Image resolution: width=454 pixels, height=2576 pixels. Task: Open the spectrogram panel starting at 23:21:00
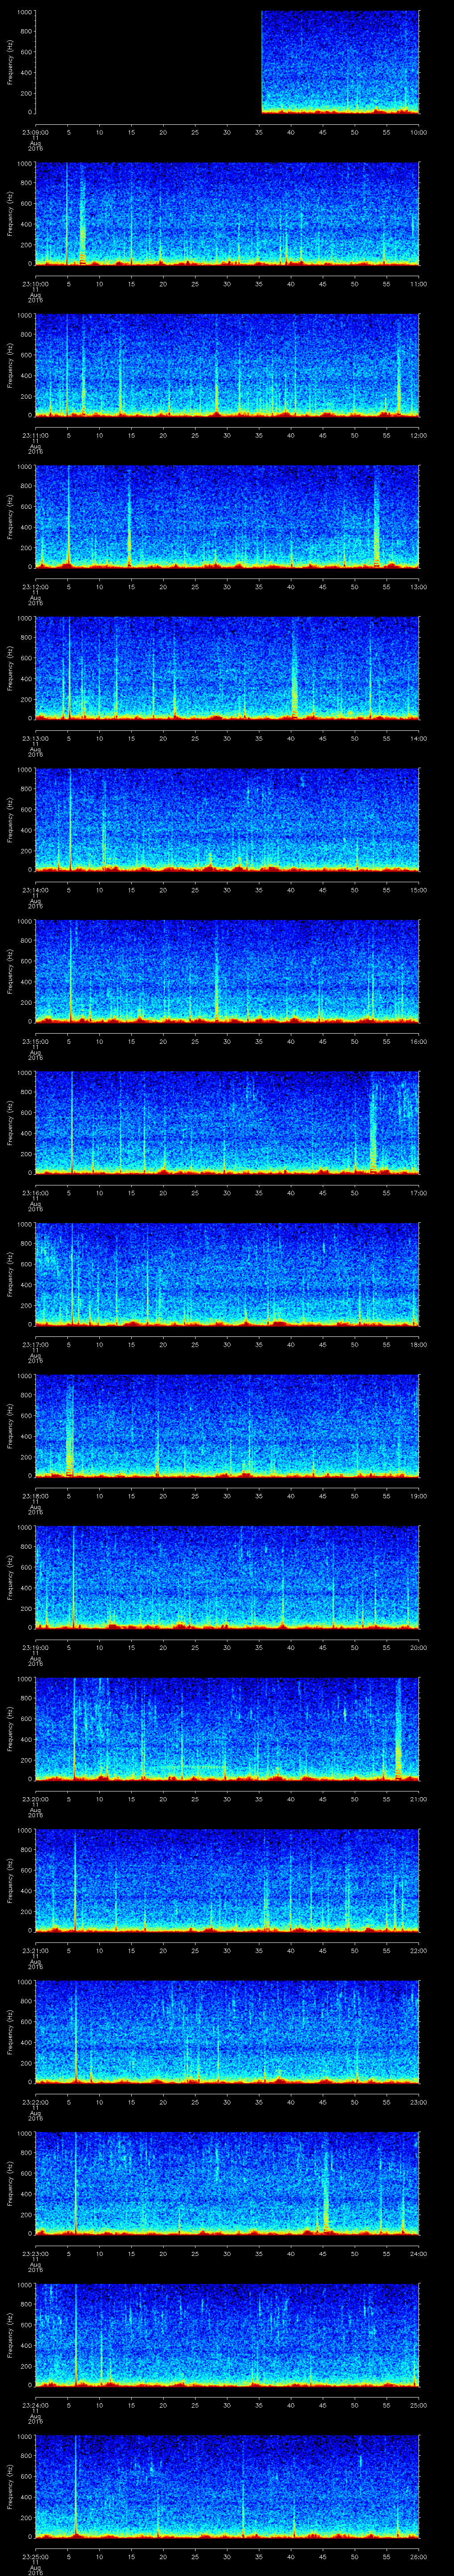[227, 1880]
